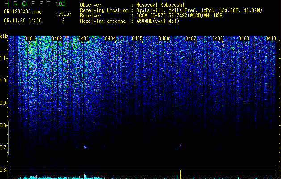Click the 0410 time marker
281x179 pixels.
tap(271, 38)
